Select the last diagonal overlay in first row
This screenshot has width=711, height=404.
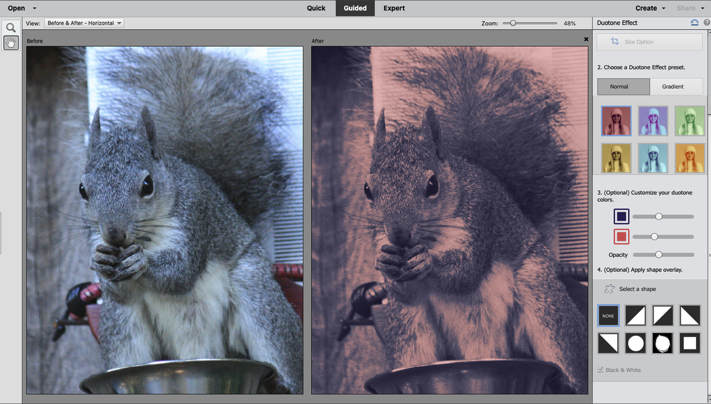[x=690, y=316]
